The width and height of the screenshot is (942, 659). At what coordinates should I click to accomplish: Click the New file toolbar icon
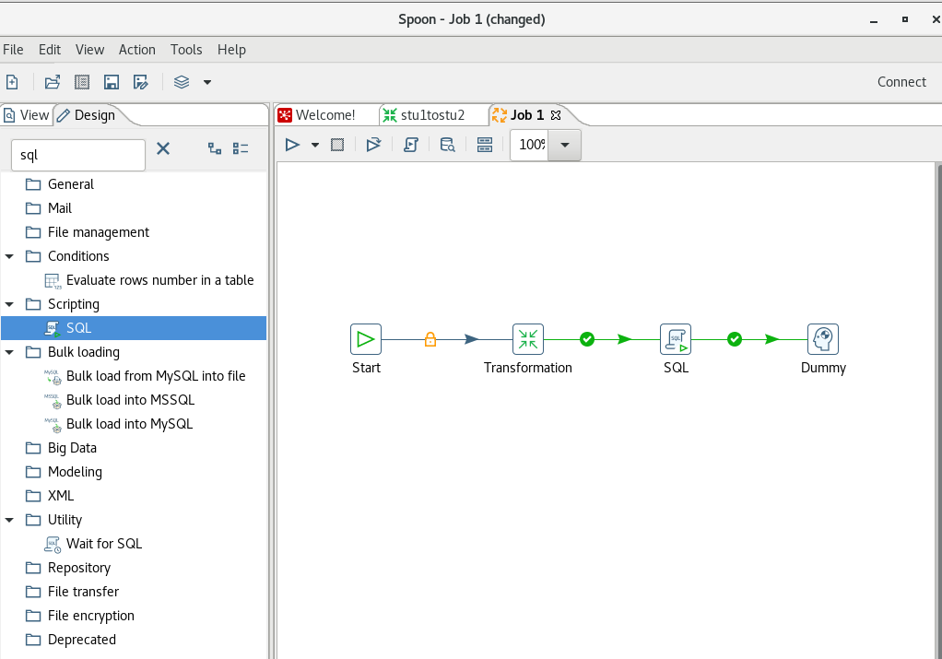pyautogui.click(x=12, y=82)
